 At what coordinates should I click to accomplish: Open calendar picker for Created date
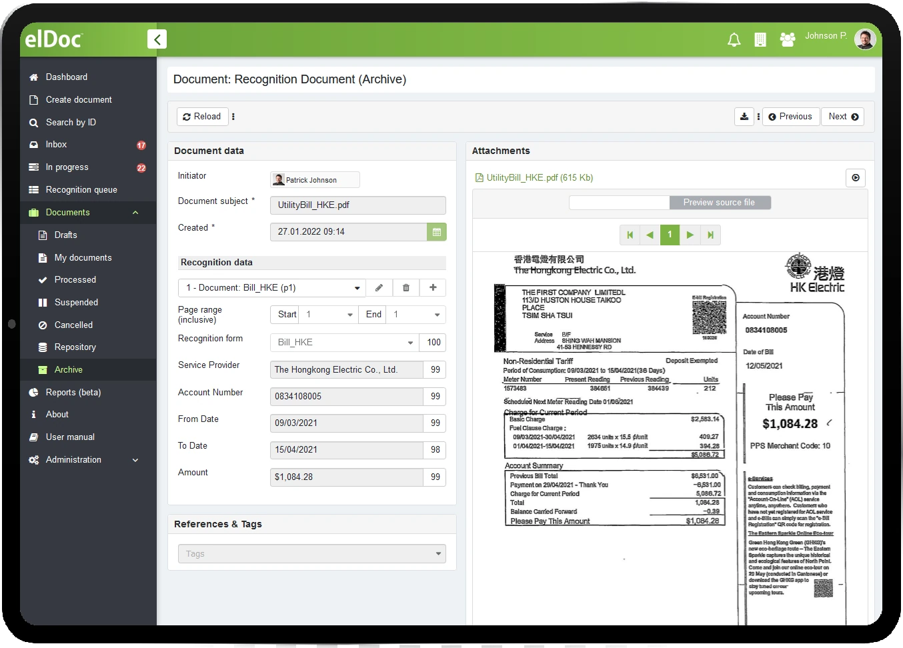point(437,232)
